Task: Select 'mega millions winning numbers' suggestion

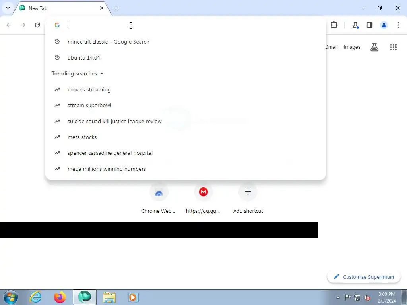Action: click(186, 169)
